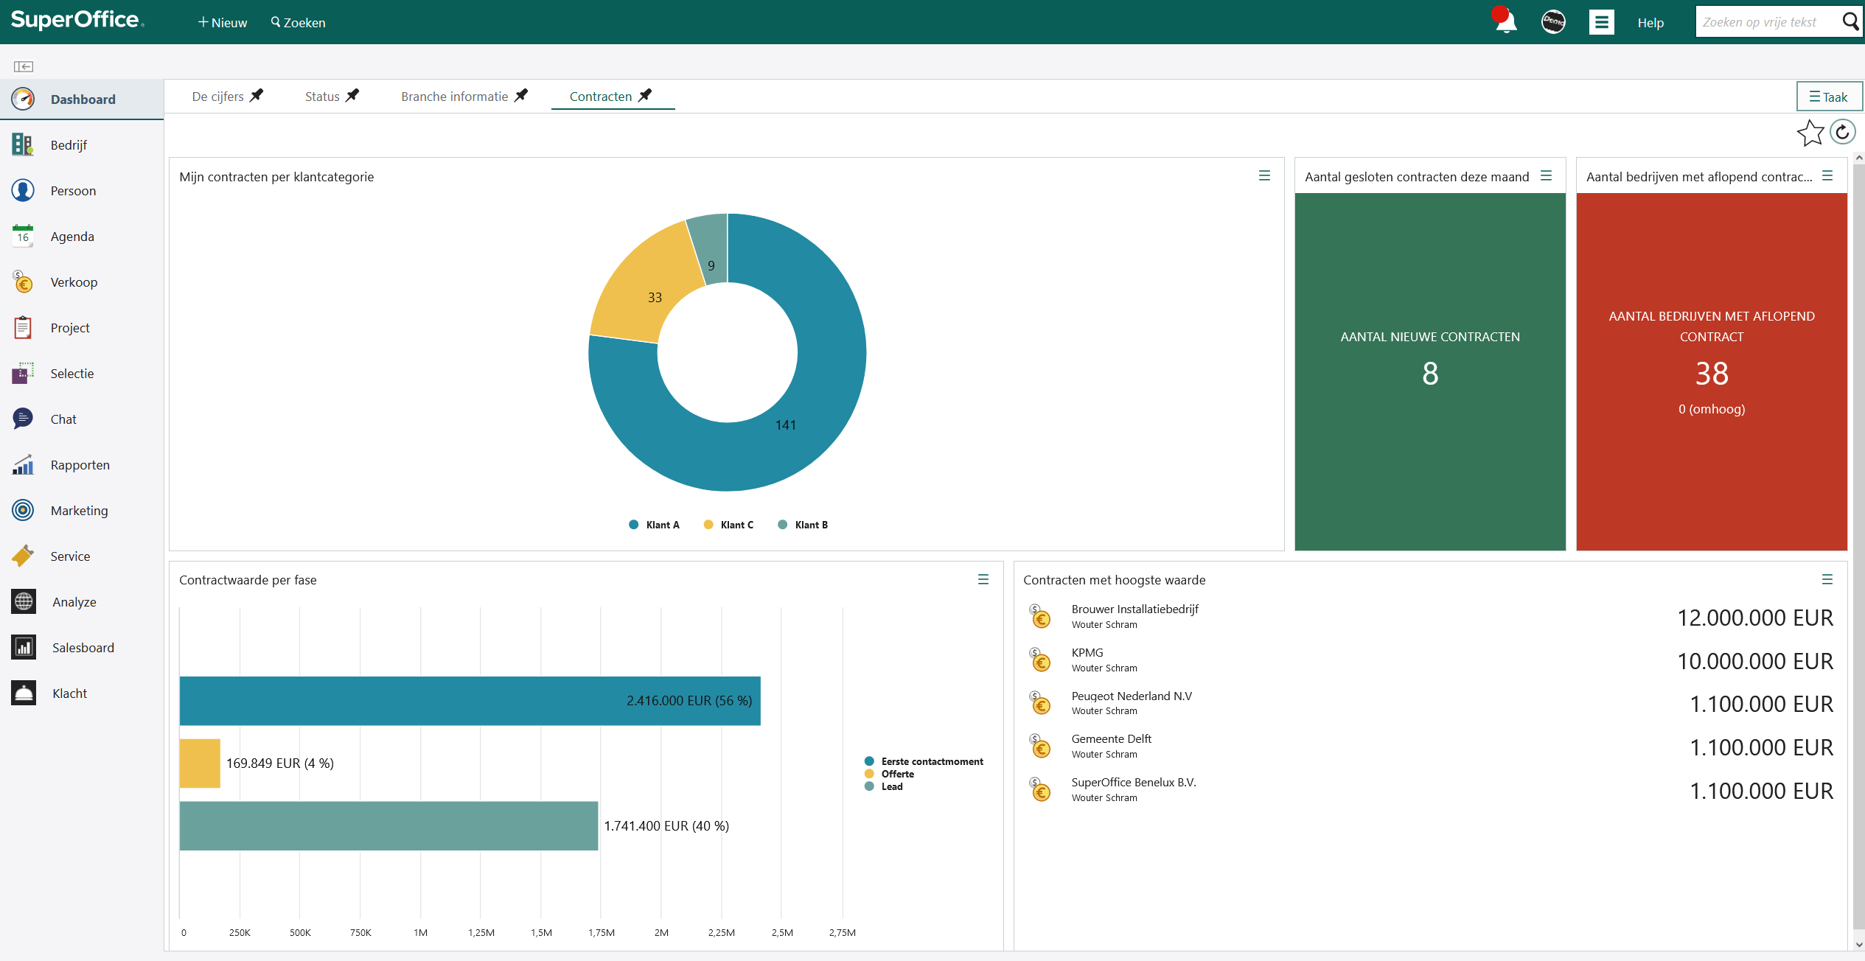Click the dashboard vertical scrollbar
Image resolution: width=1865 pixels, height=961 pixels.
point(1858,545)
